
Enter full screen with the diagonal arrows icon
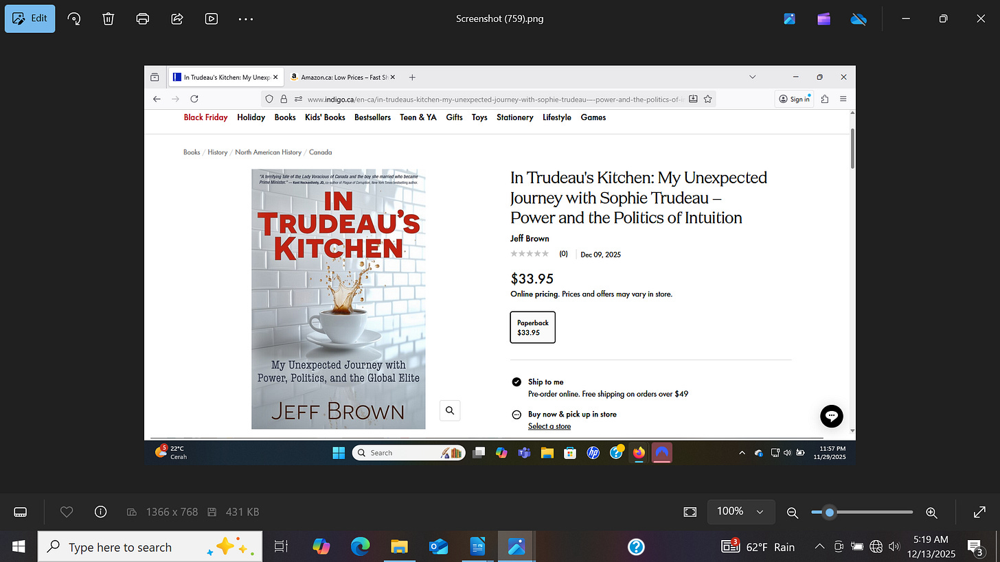click(x=980, y=512)
